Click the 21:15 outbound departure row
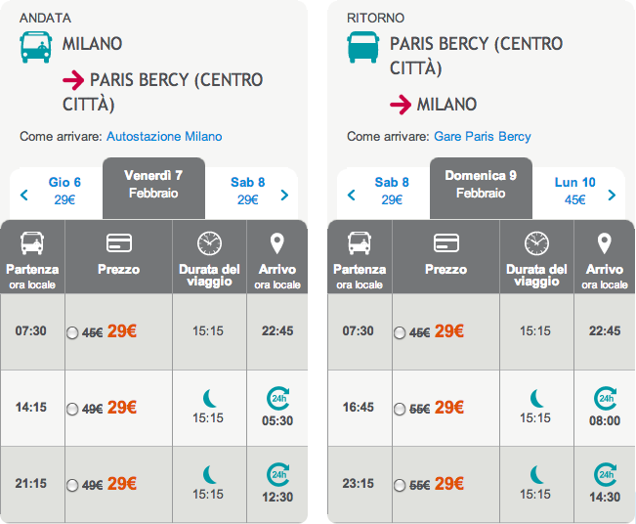The image size is (636, 524). (x=31, y=483)
